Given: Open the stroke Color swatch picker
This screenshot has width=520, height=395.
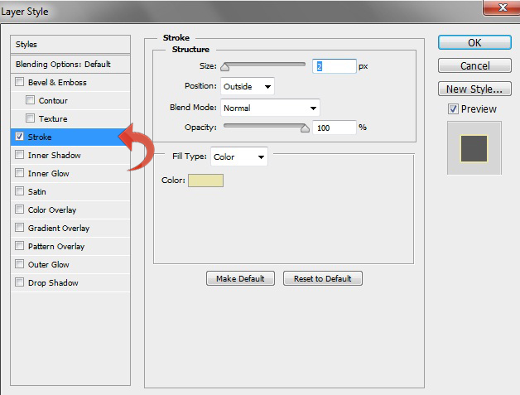Looking at the screenshot, I should [205, 181].
